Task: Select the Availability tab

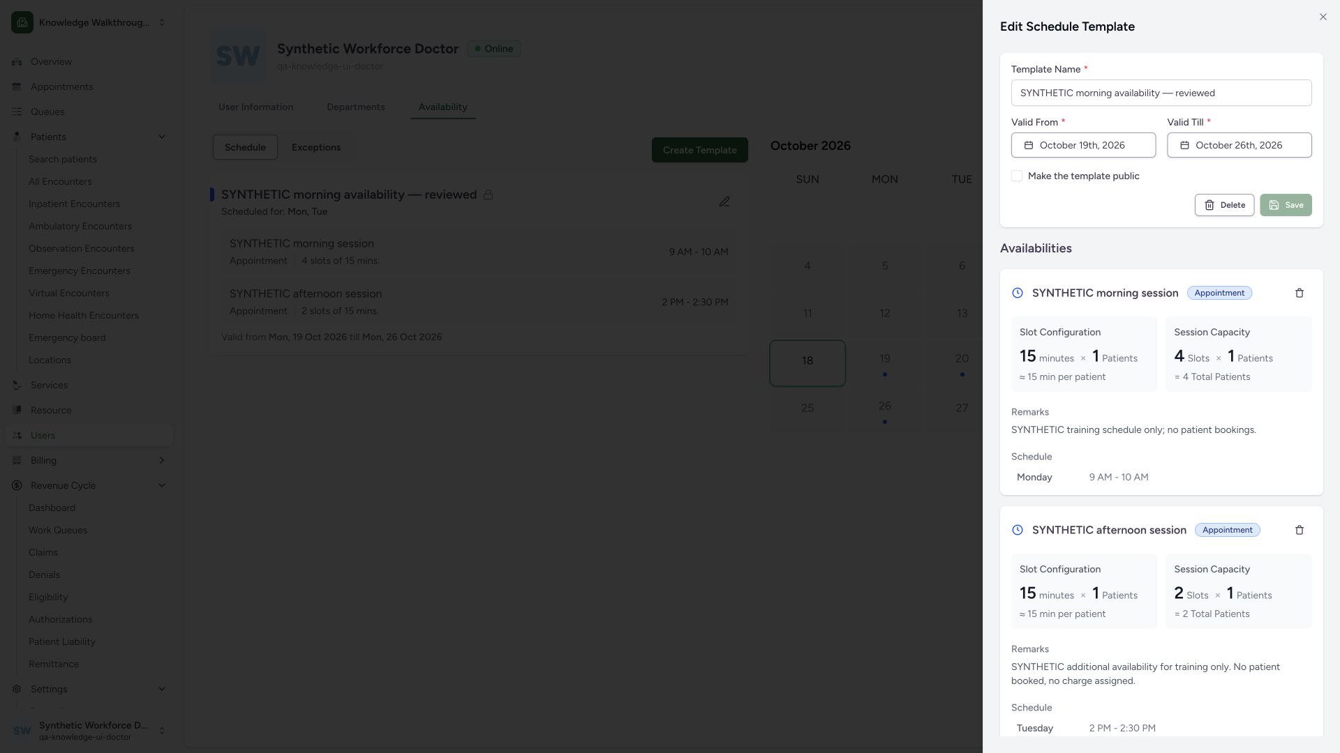Action: click(442, 107)
